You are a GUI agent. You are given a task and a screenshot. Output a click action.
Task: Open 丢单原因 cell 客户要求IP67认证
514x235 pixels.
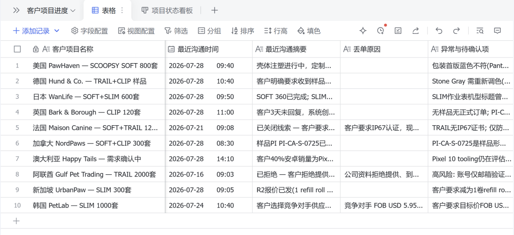(384, 127)
